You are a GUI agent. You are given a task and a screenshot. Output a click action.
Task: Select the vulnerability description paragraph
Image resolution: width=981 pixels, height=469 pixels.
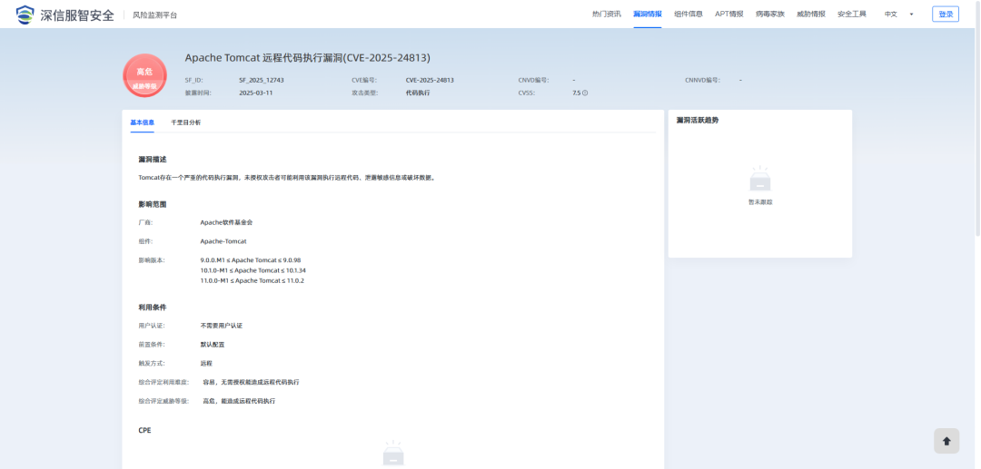[286, 178]
